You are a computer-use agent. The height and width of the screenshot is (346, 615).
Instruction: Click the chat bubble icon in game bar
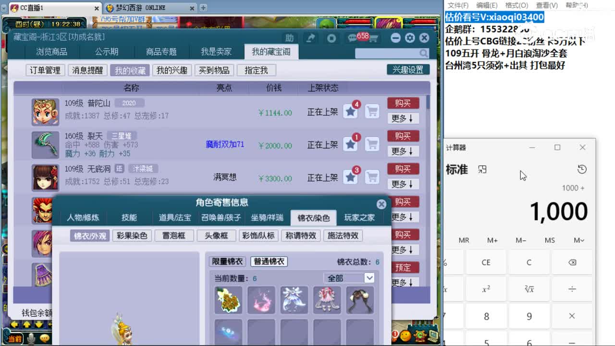tap(45, 339)
